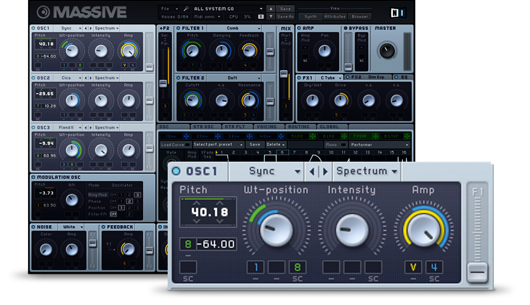The width and height of the screenshot is (530, 305).
Task: Click the enlarged OSC1 Amp knob
Action: (423, 230)
